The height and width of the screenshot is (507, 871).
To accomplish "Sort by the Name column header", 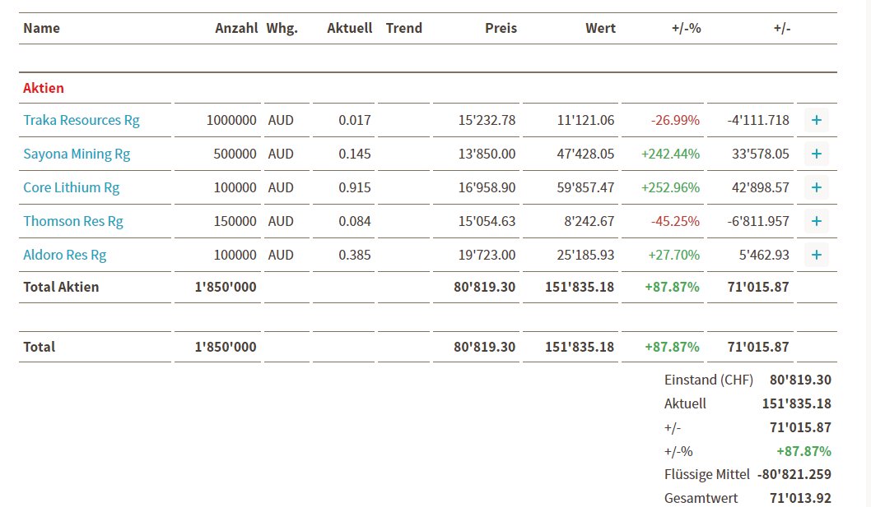I will (x=41, y=28).
